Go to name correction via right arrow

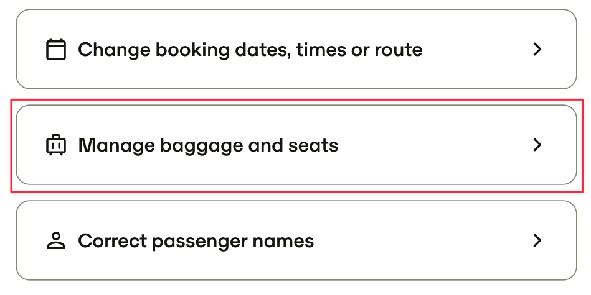[537, 240]
